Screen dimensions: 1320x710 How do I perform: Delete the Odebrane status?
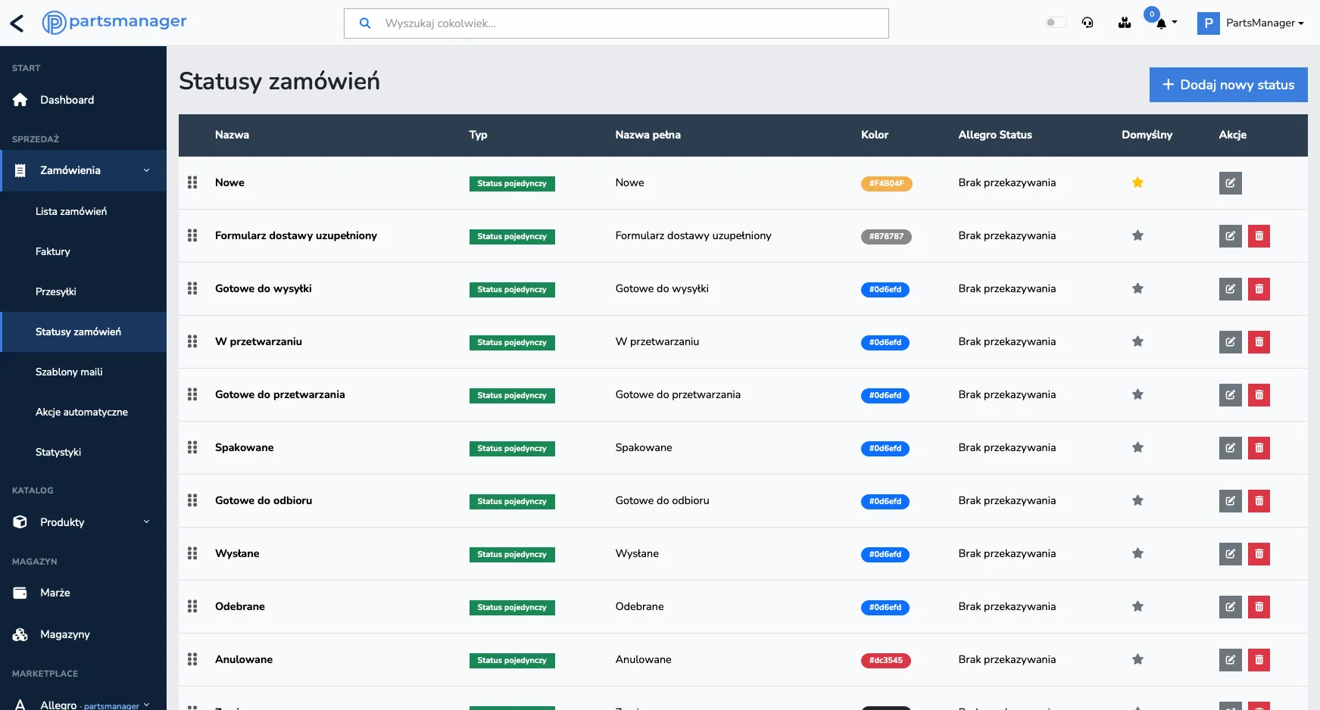pyautogui.click(x=1259, y=607)
